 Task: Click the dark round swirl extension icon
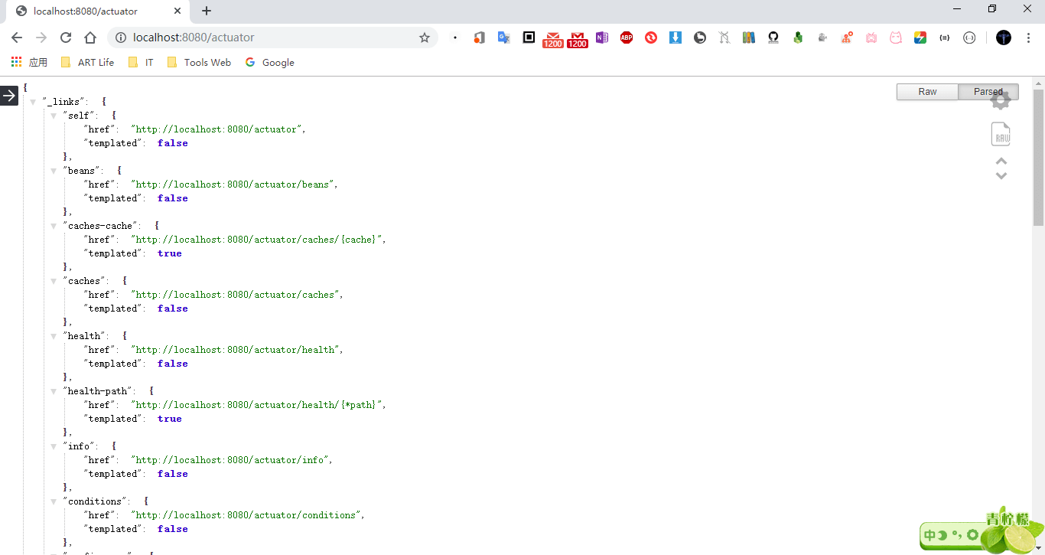700,38
